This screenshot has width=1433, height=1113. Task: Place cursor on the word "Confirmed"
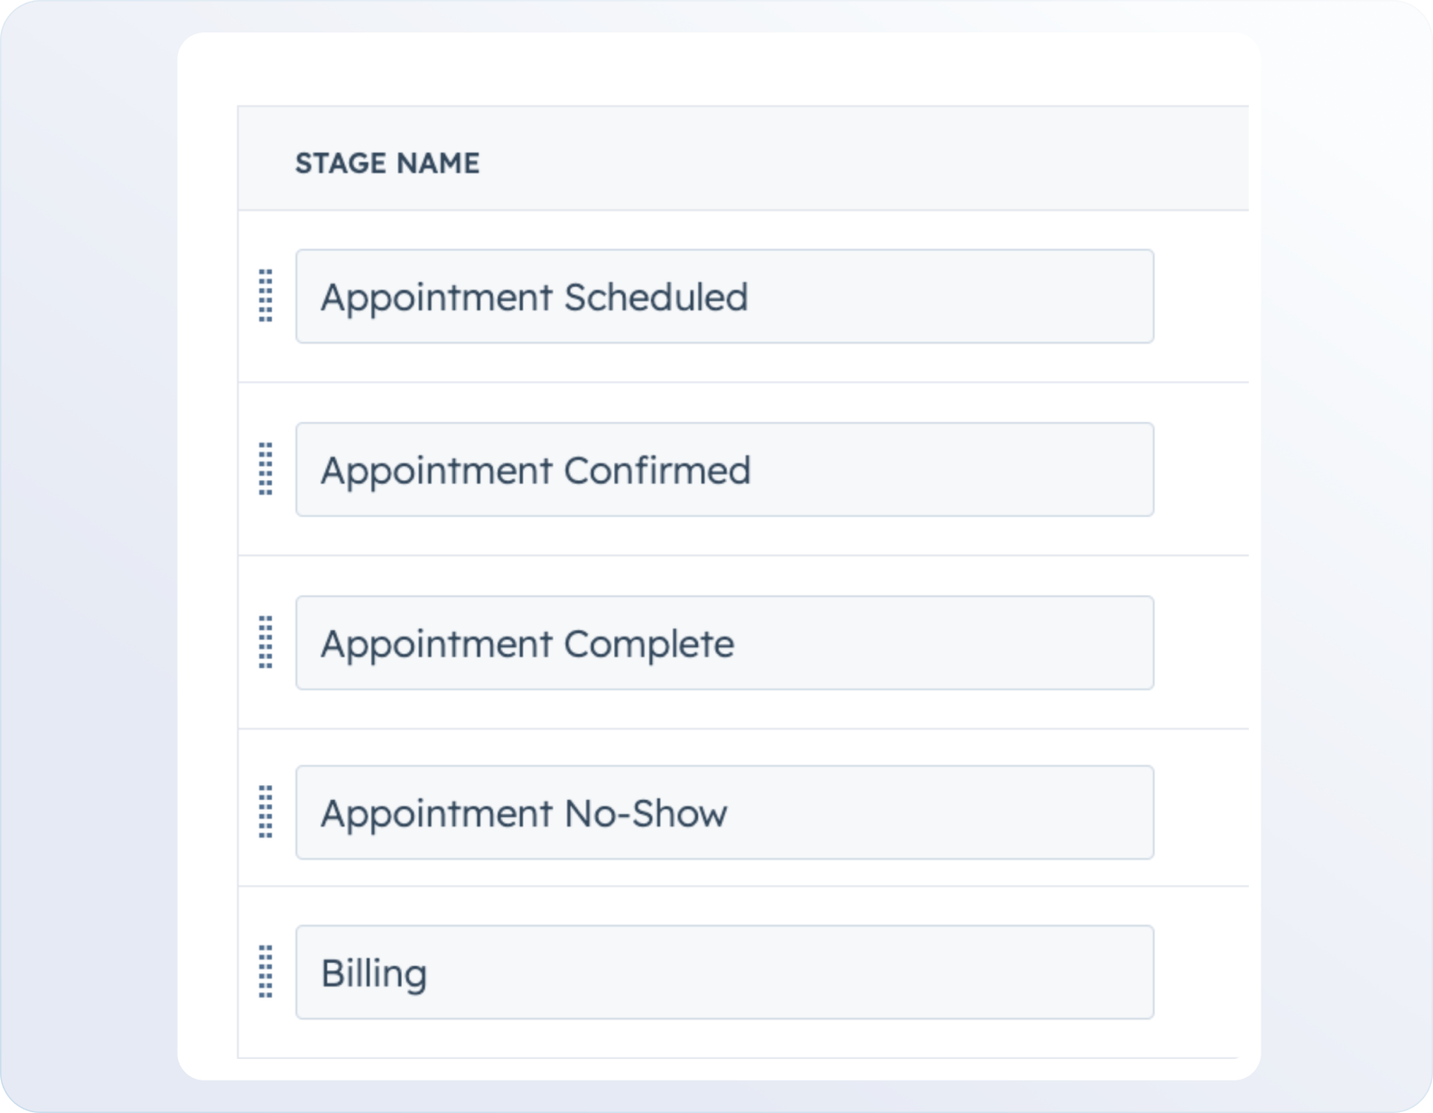(x=657, y=471)
